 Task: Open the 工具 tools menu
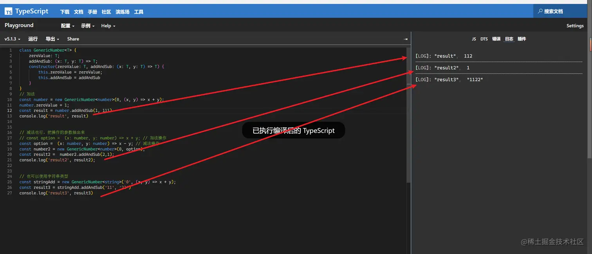pyautogui.click(x=139, y=12)
